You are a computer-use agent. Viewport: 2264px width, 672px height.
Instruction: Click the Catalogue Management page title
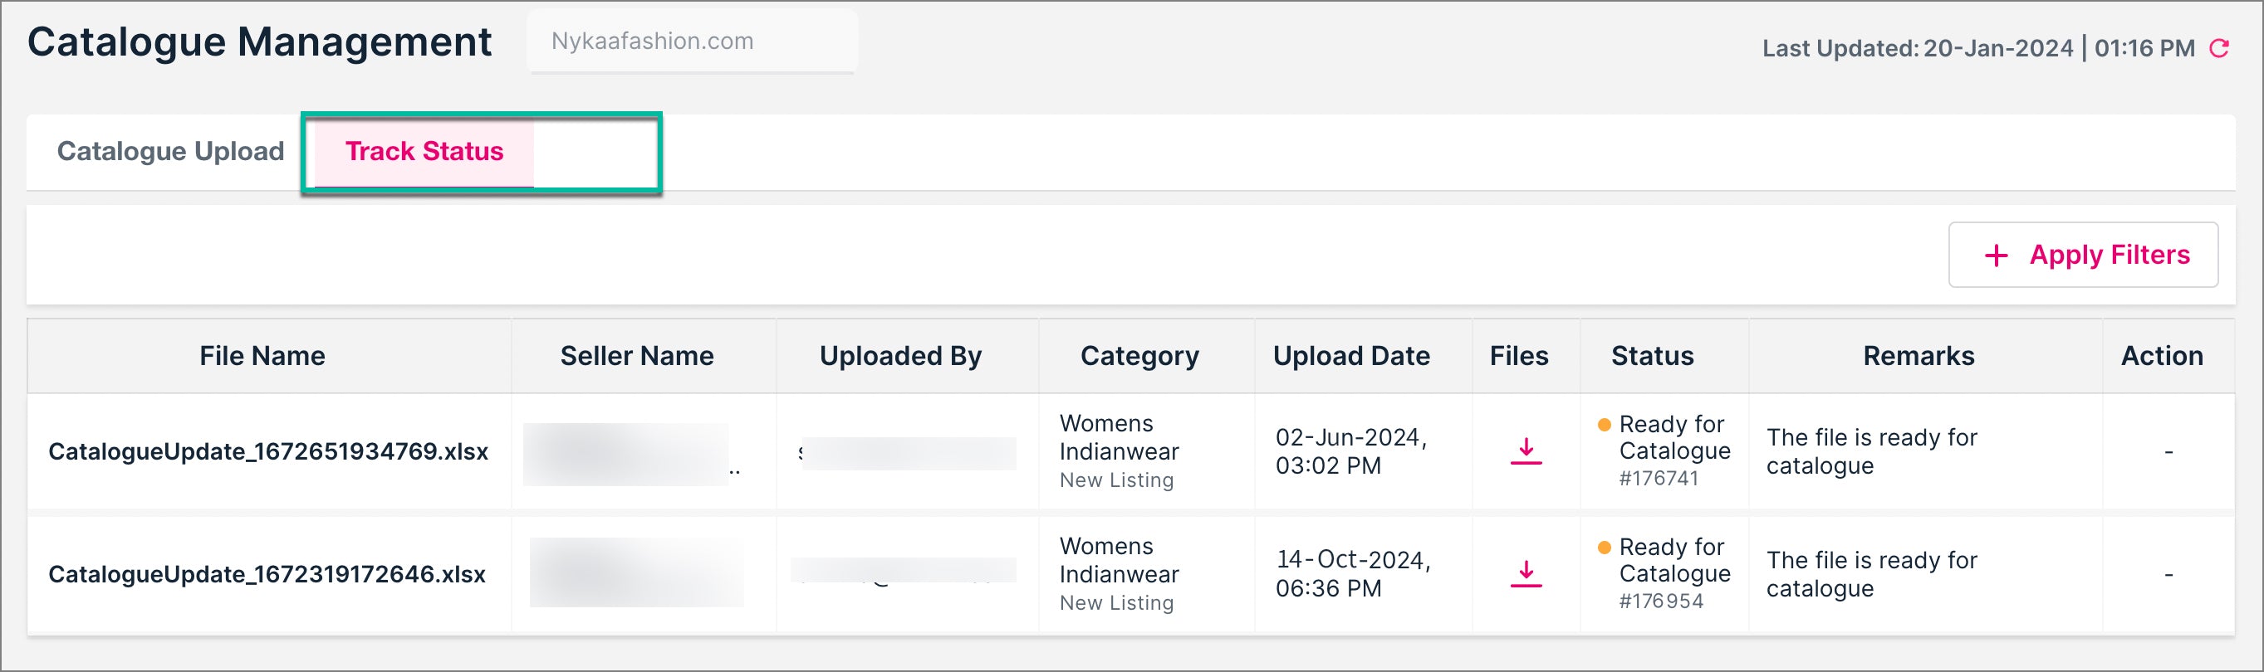click(259, 42)
